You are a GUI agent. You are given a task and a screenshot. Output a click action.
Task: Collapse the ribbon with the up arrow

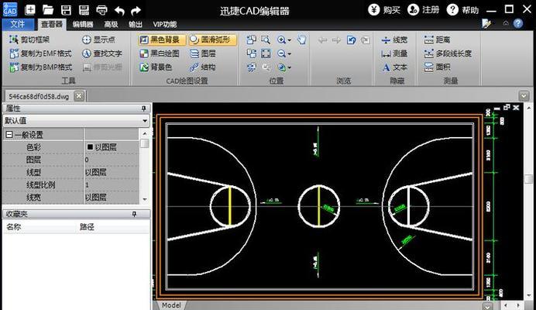click(x=506, y=23)
